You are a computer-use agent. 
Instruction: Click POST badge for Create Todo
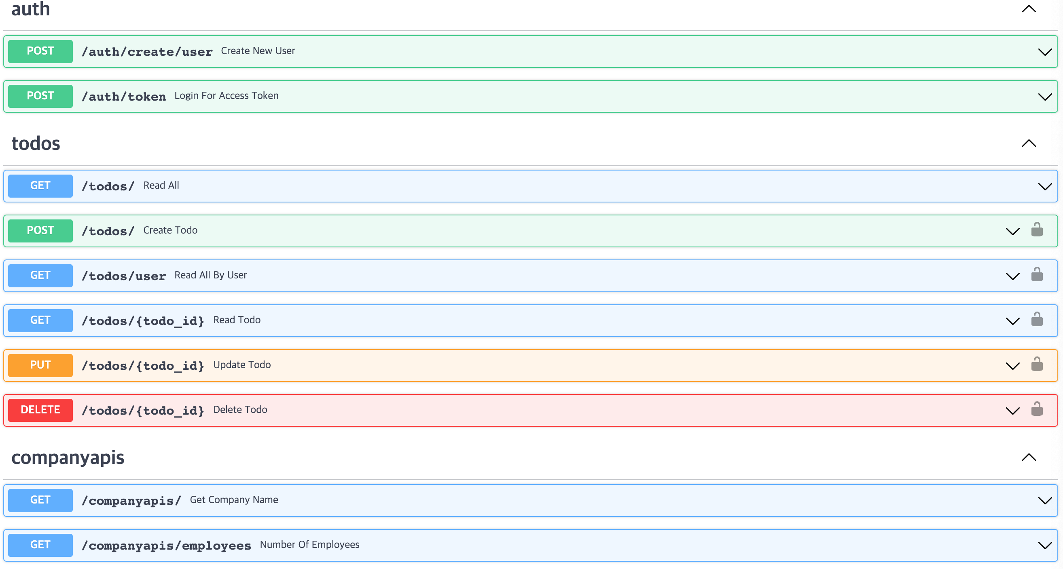[x=40, y=230]
